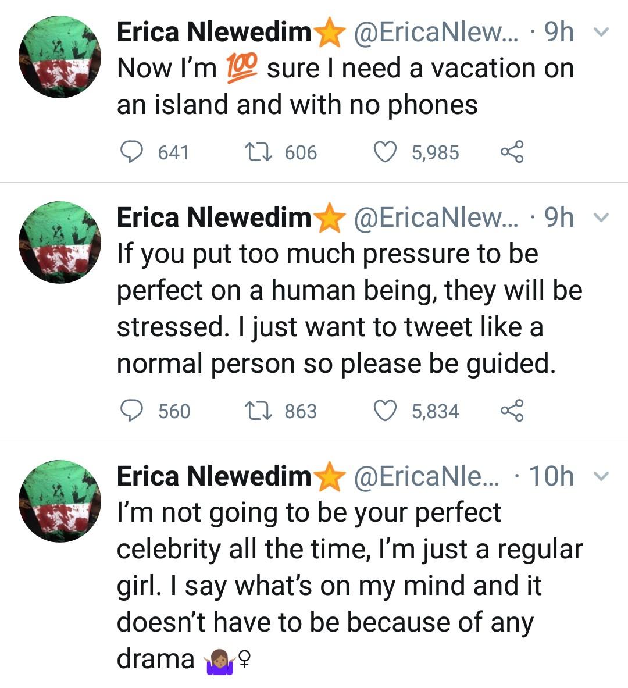Retweet the vacation on an island tweet
The height and width of the screenshot is (688, 628).
click(x=258, y=152)
